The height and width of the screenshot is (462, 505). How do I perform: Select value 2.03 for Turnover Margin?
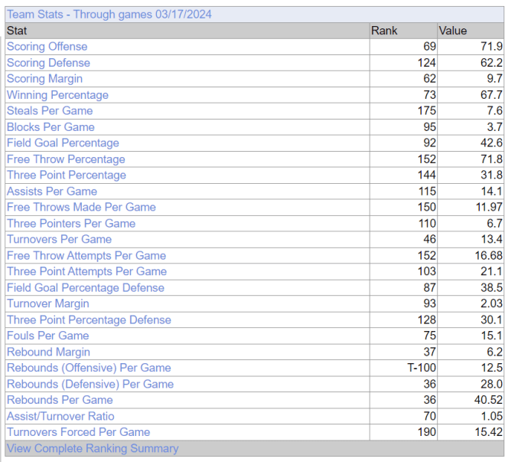tap(491, 303)
